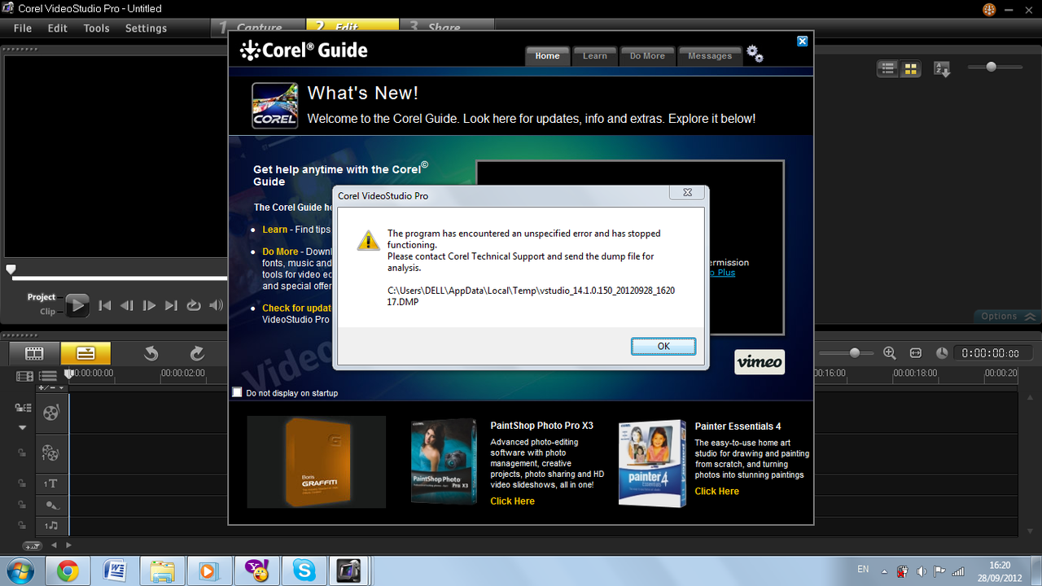Switch to Timeline View yellow button
The height and width of the screenshot is (586, 1042).
[x=85, y=353]
